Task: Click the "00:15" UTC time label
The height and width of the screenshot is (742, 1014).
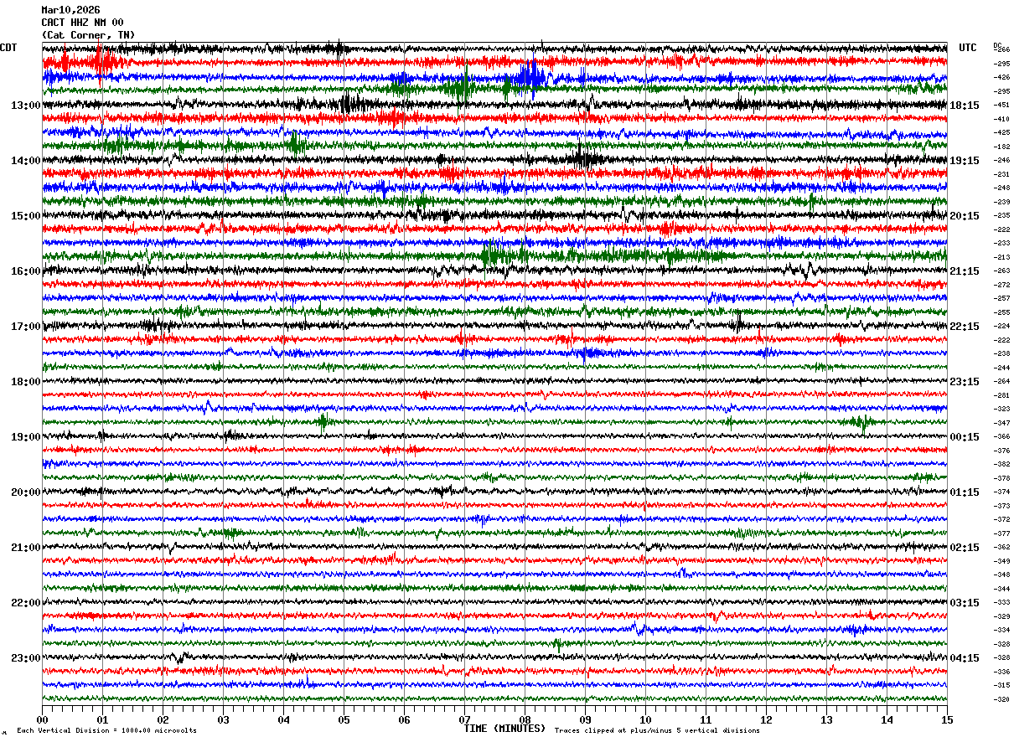Action: click(965, 437)
